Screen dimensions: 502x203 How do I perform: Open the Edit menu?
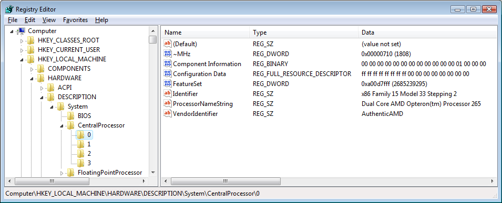[x=30, y=20]
